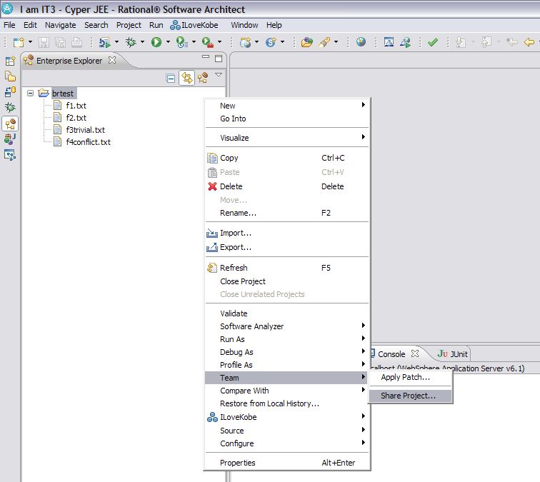
Task: Select Export... in the context menu
Action: [x=287, y=247]
